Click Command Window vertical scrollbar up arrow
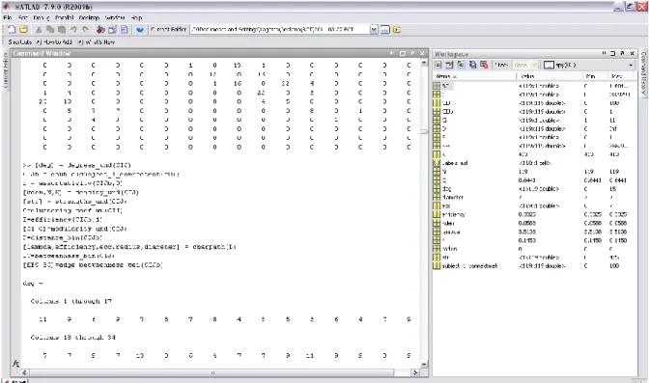This screenshot has width=649, height=383. 424,64
